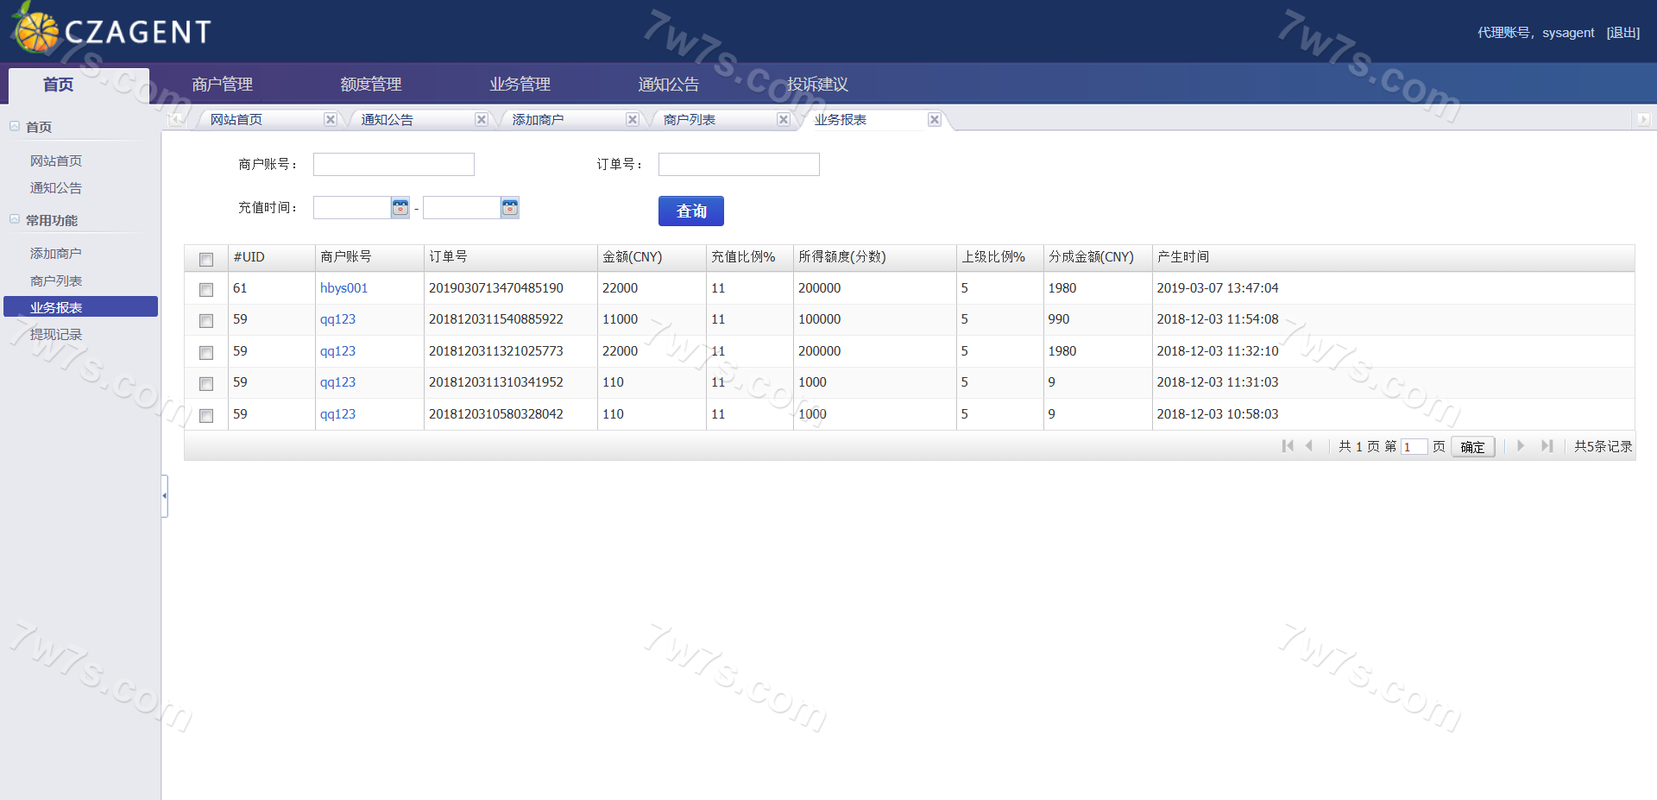This screenshot has width=1657, height=800.
Task: Click the 商户账号 input field
Action: [394, 164]
